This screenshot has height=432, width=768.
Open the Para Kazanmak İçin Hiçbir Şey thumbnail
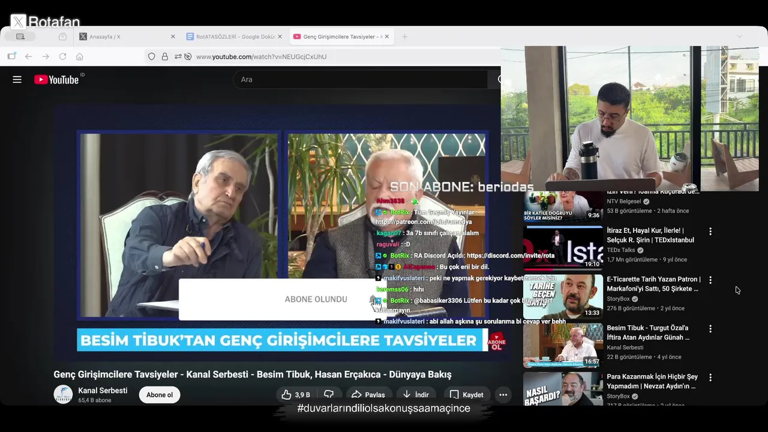(x=563, y=389)
